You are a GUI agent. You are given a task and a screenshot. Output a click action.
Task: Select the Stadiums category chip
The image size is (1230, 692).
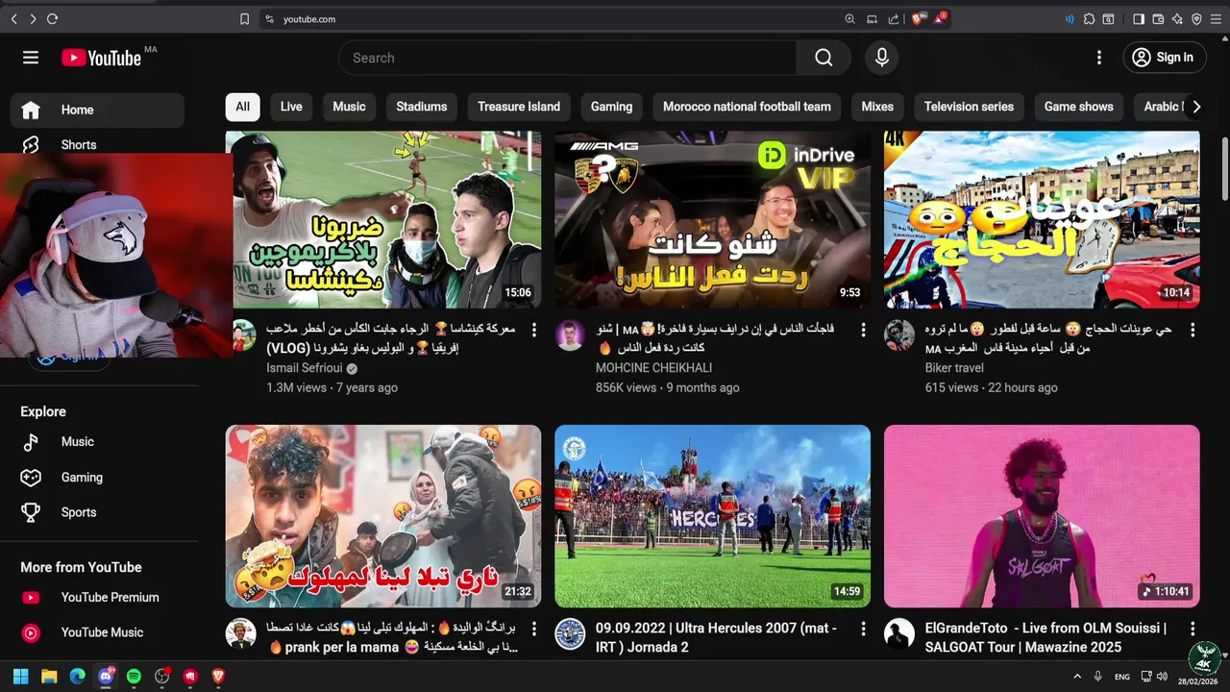point(422,107)
